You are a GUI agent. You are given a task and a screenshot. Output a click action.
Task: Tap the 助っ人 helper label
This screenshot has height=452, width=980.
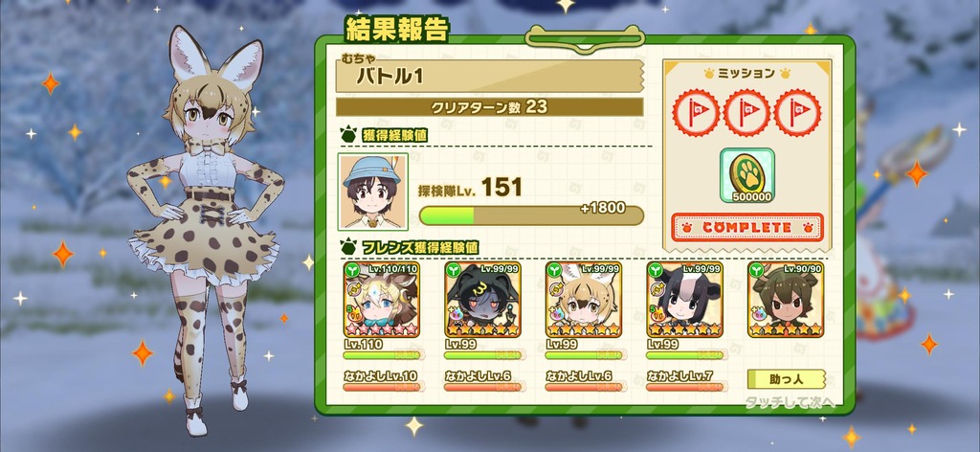click(787, 379)
